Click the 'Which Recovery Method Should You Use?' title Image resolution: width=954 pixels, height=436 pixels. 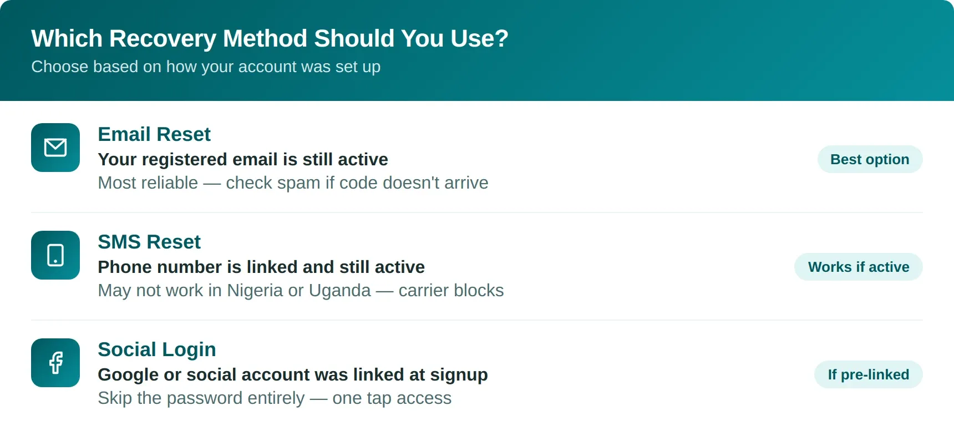270,38
